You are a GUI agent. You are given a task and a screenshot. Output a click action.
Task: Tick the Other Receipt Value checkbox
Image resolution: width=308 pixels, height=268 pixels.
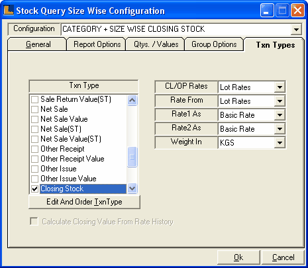(34, 159)
